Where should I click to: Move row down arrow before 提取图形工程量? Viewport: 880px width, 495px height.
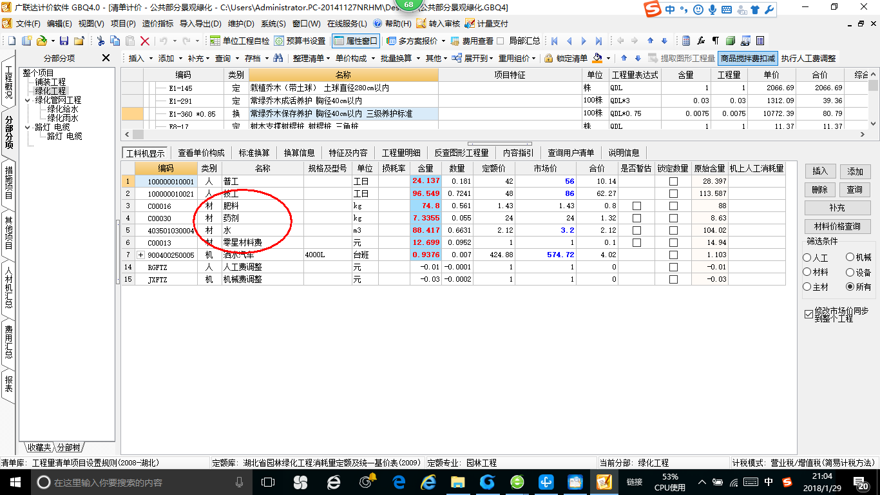pos(638,58)
